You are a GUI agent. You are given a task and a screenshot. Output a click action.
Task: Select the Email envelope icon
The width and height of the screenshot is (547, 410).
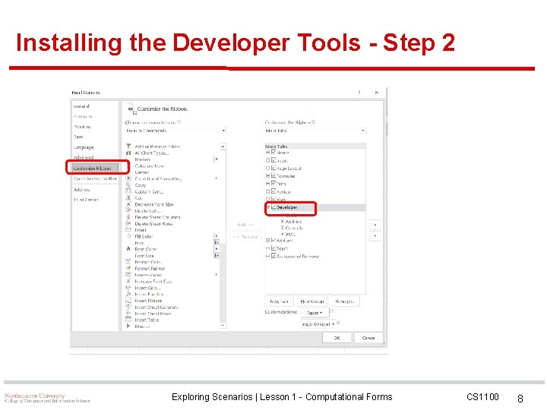(x=128, y=230)
